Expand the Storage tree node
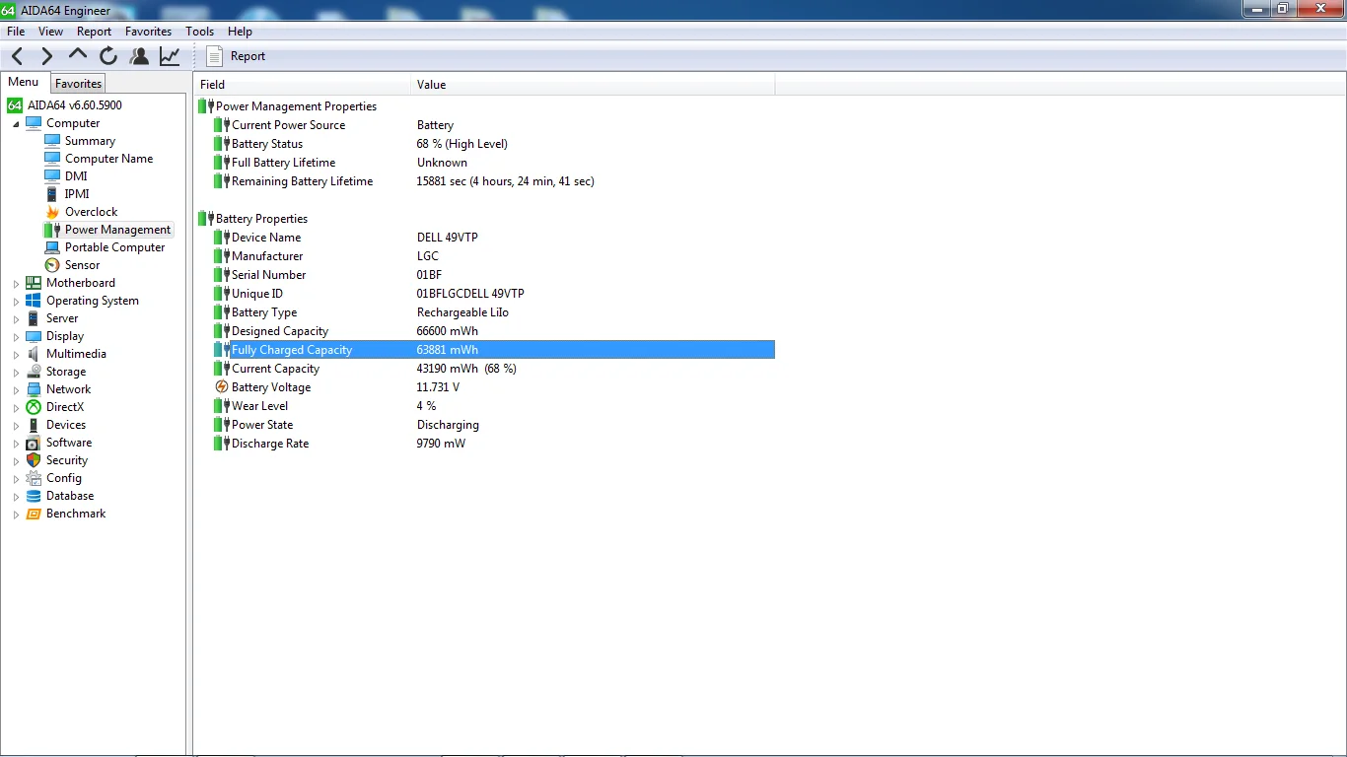Viewport: 1347px width, 757px height. 16,373
